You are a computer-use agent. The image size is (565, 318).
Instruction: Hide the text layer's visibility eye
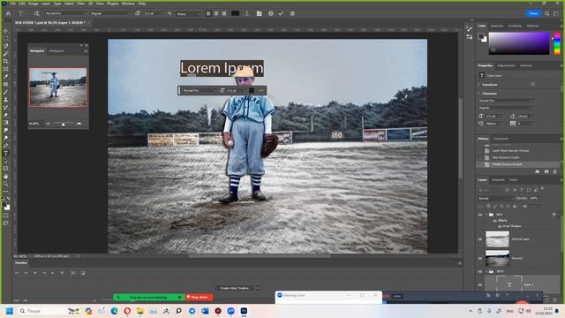coord(480,284)
